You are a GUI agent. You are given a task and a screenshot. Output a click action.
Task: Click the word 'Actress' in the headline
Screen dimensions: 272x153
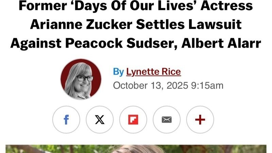(x=226, y=6)
